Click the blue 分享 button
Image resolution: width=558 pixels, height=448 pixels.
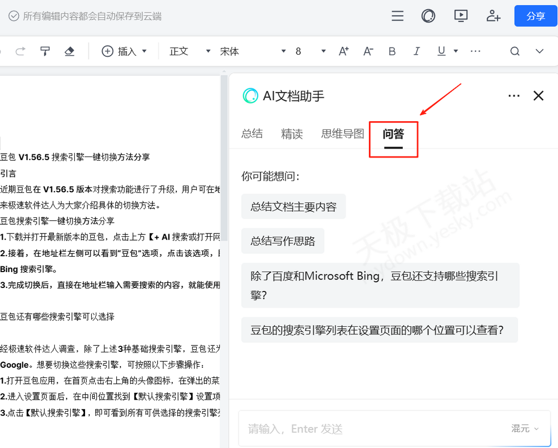click(x=536, y=16)
